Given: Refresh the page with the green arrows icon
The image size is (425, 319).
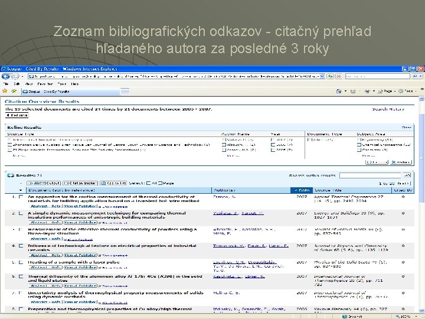Looking at the screenshot, I should click(331, 76).
